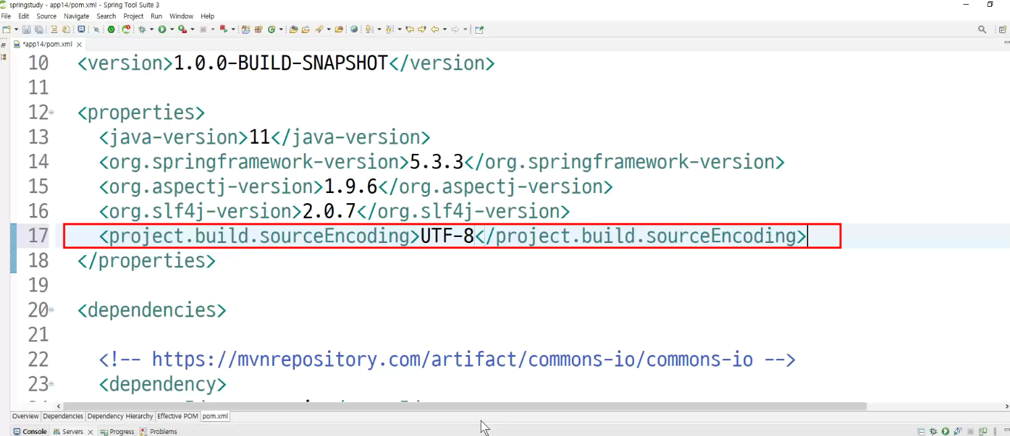Click the Open Type toolbar icon

[x=294, y=30]
